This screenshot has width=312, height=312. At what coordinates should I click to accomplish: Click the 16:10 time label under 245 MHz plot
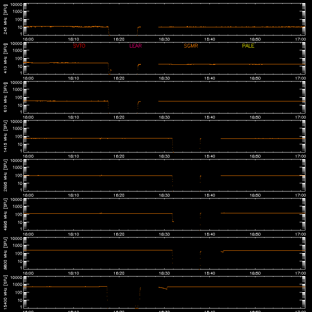(x=73, y=39)
